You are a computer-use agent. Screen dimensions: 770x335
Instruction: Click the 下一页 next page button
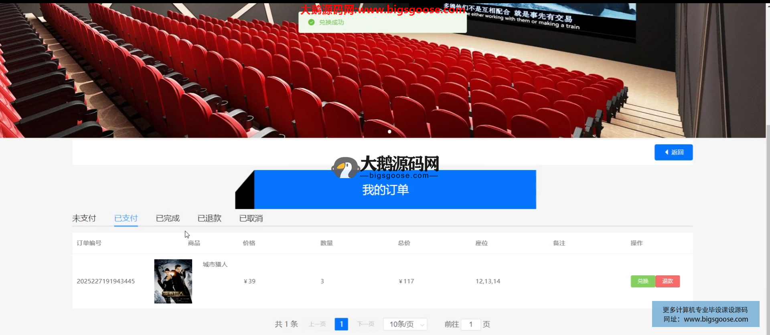(366, 324)
